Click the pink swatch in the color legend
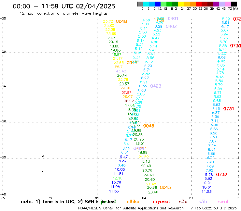 click(x=228, y=4)
